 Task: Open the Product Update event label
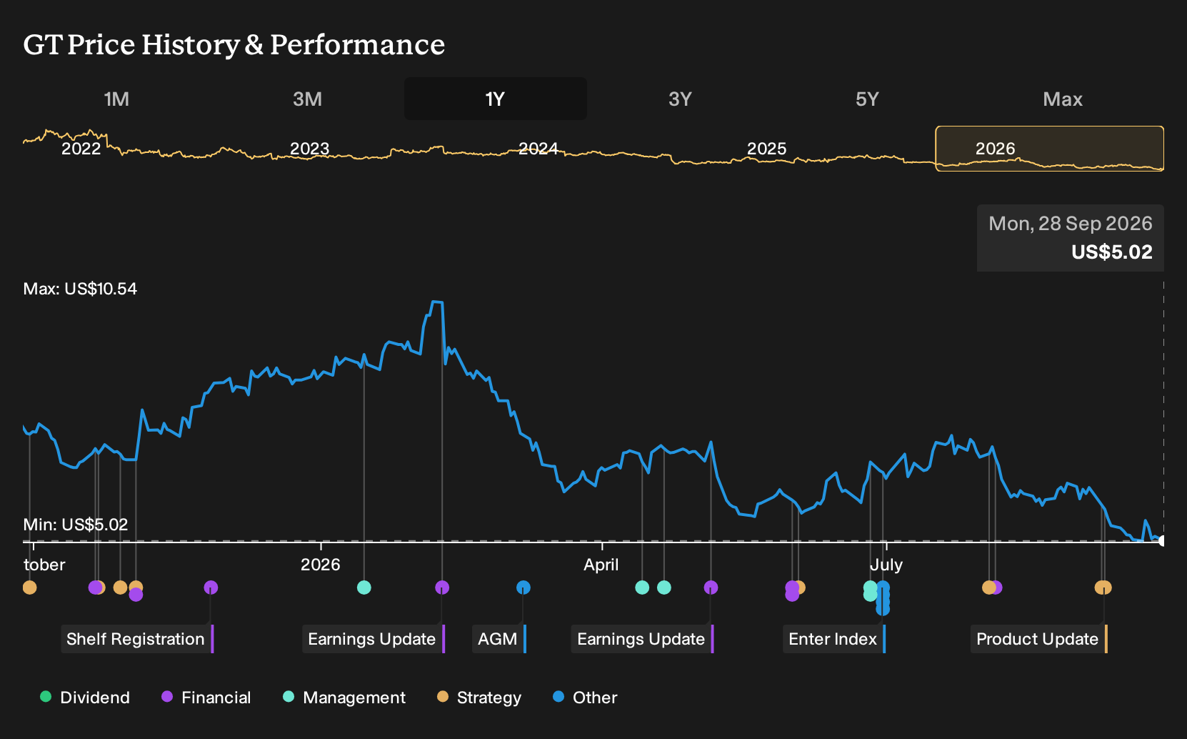(x=1039, y=639)
